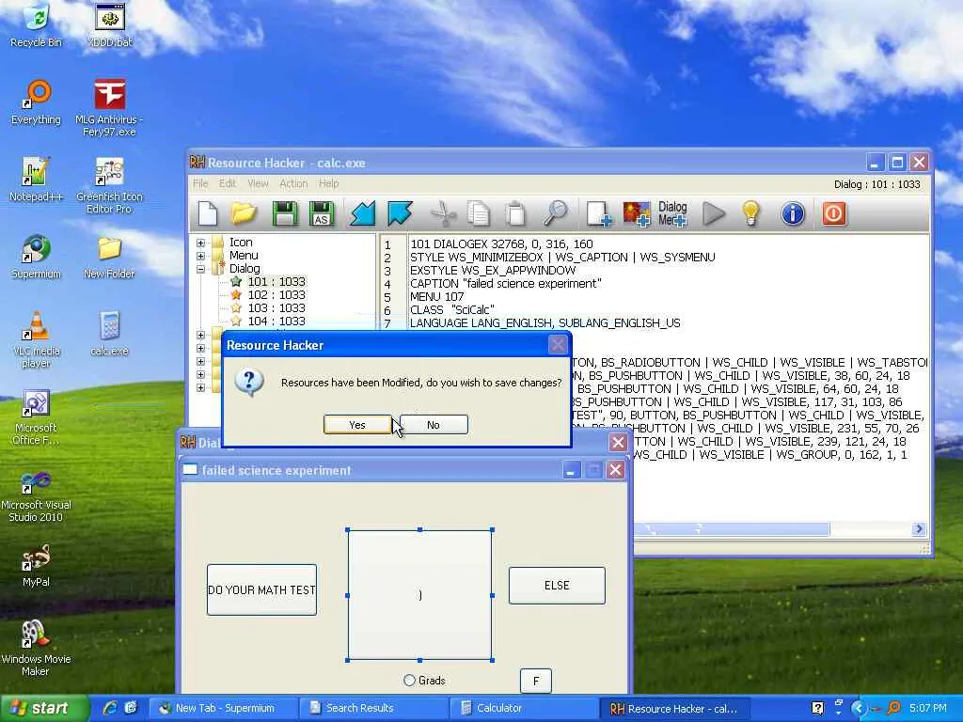
Task: Select the Notepad++ desktop shortcut
Action: coord(36,179)
